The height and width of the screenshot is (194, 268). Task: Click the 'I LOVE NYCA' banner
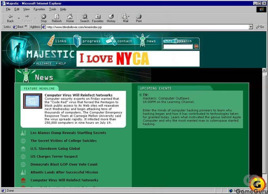click(138, 58)
